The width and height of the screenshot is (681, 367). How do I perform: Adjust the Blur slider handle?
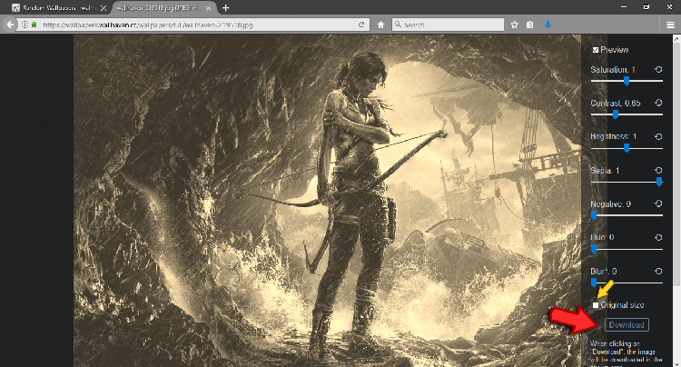594,283
